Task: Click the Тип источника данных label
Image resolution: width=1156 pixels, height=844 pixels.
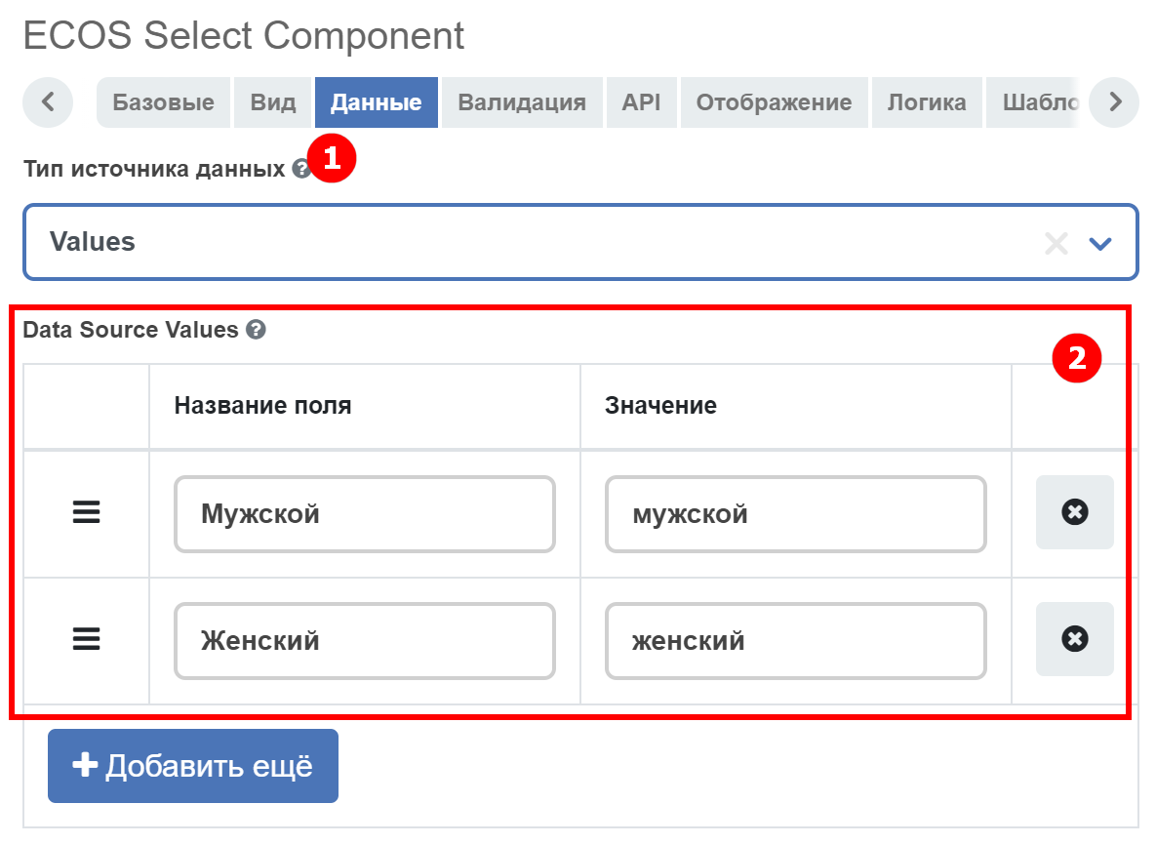Action: [154, 169]
